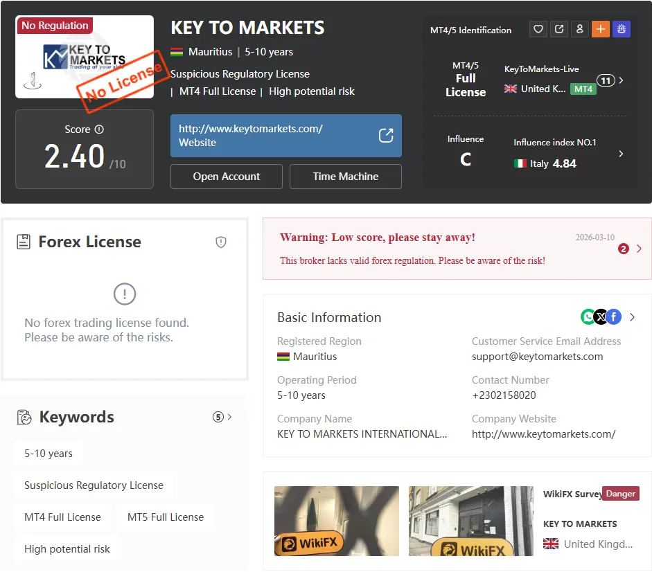Expand Basic Information chevron
This screenshot has width=652, height=572.
[x=632, y=317]
